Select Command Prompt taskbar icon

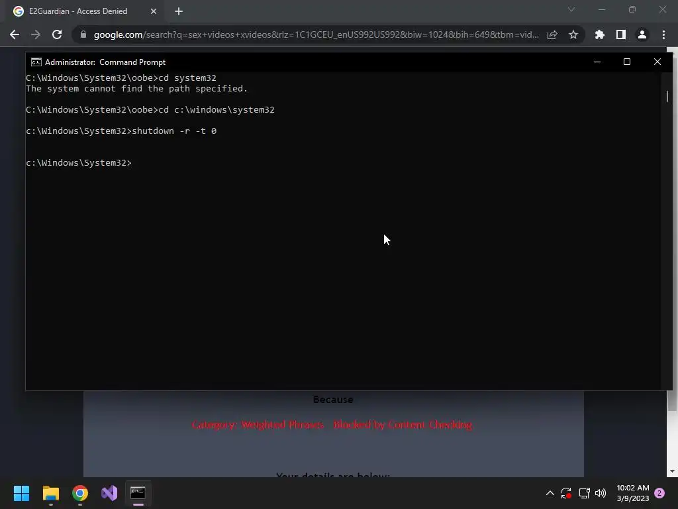point(138,493)
